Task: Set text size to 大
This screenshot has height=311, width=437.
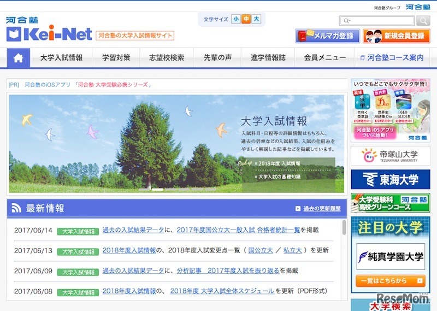Action: (256, 19)
